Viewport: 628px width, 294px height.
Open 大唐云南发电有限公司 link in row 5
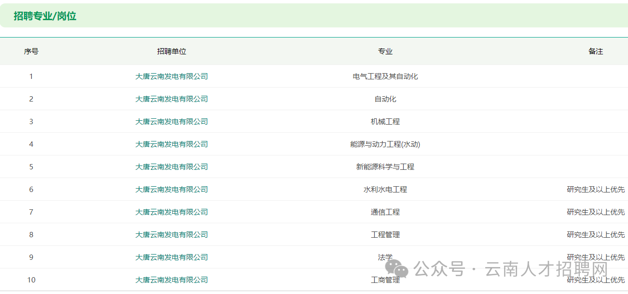click(x=171, y=166)
